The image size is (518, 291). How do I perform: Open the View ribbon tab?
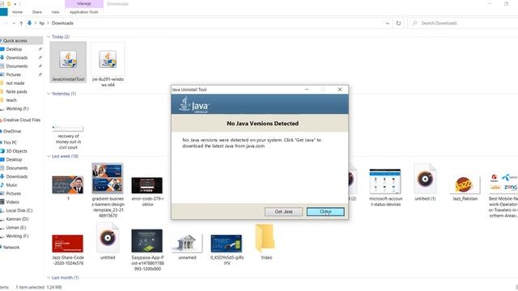point(55,12)
